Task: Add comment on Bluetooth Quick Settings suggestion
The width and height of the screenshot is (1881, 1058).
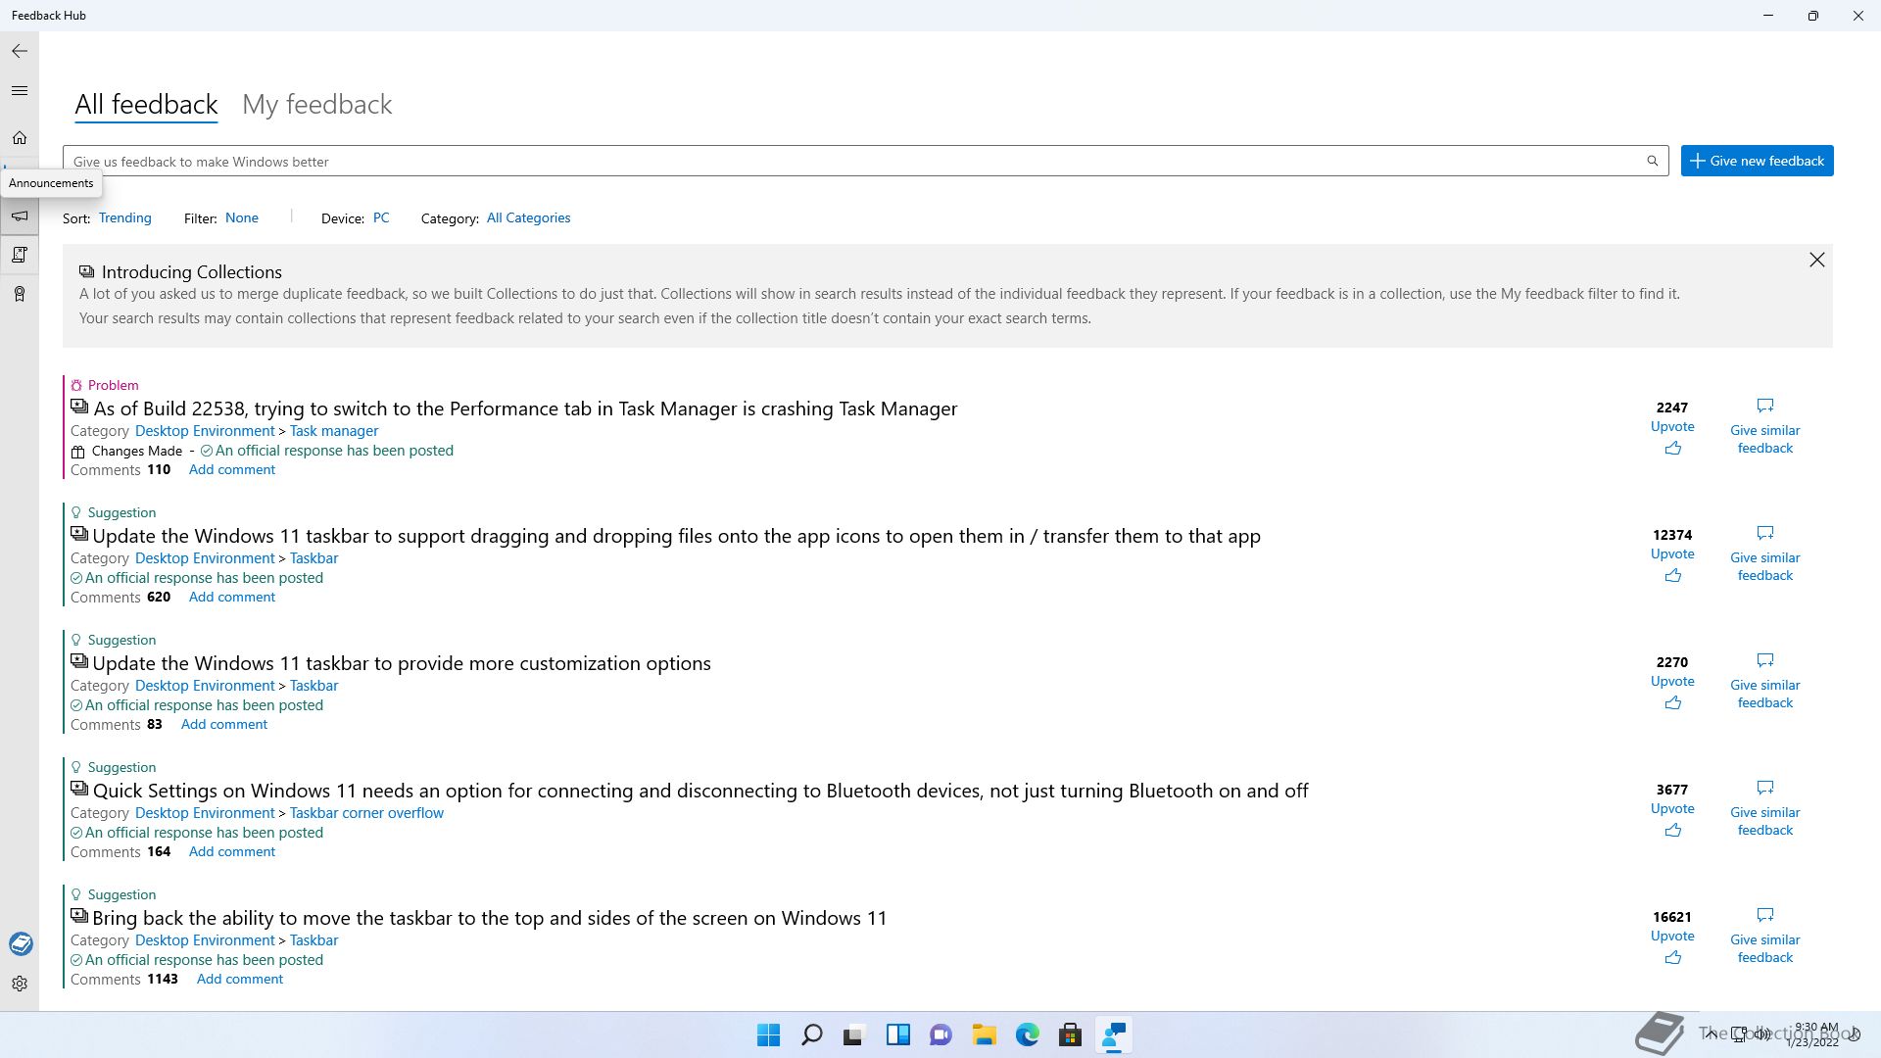Action: (232, 851)
